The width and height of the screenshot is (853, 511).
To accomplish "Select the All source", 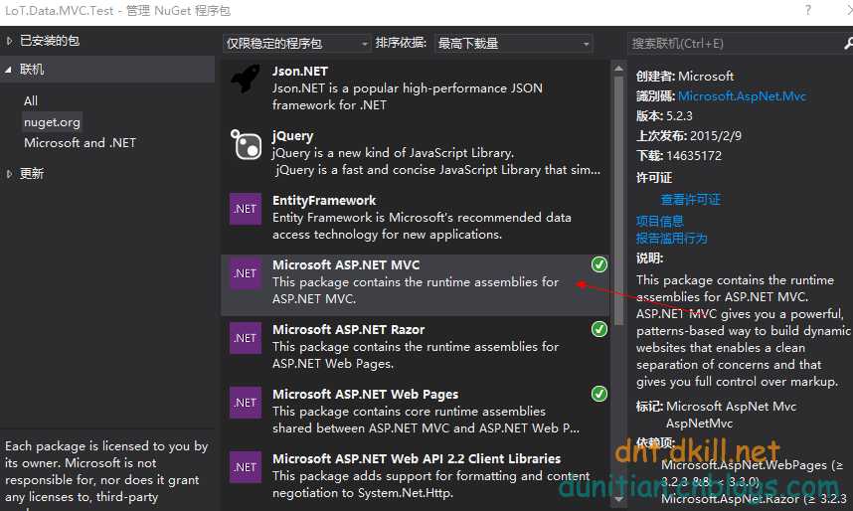I will pos(31,100).
